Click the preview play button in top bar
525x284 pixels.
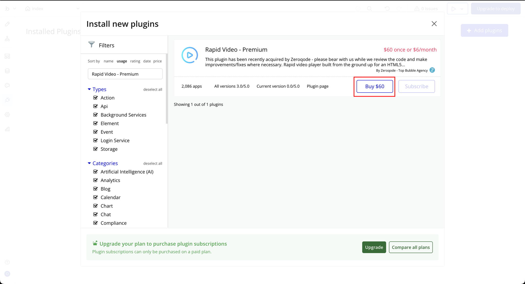coord(453,9)
